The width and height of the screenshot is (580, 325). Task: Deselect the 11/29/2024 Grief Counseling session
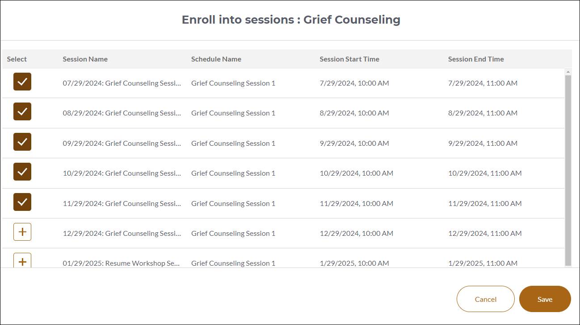point(22,202)
